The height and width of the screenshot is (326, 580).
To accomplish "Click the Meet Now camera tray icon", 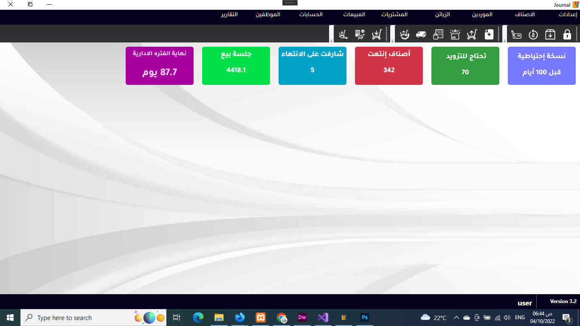I will [477, 318].
